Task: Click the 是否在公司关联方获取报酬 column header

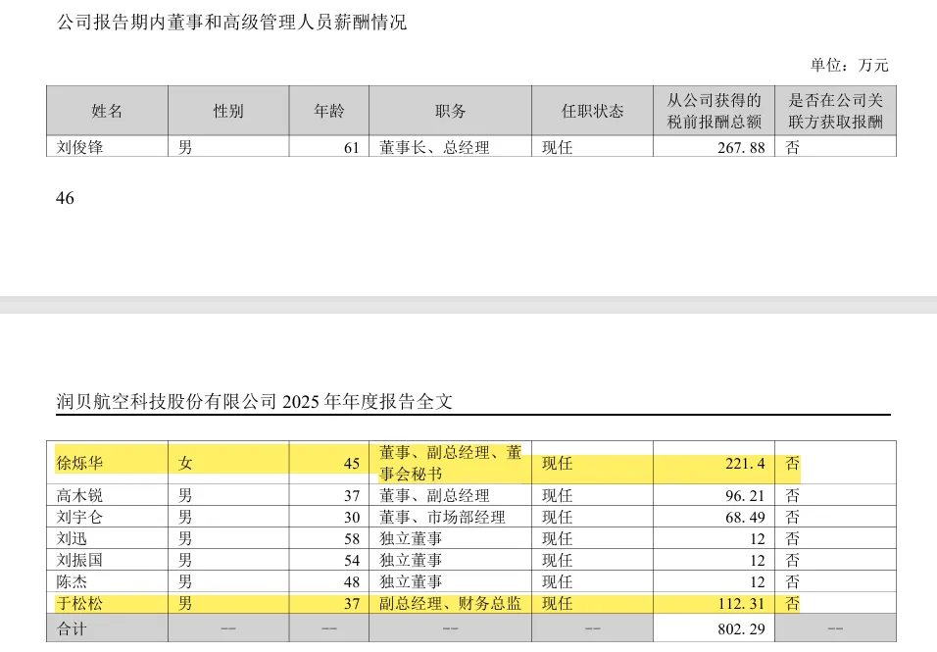Action: (x=835, y=111)
